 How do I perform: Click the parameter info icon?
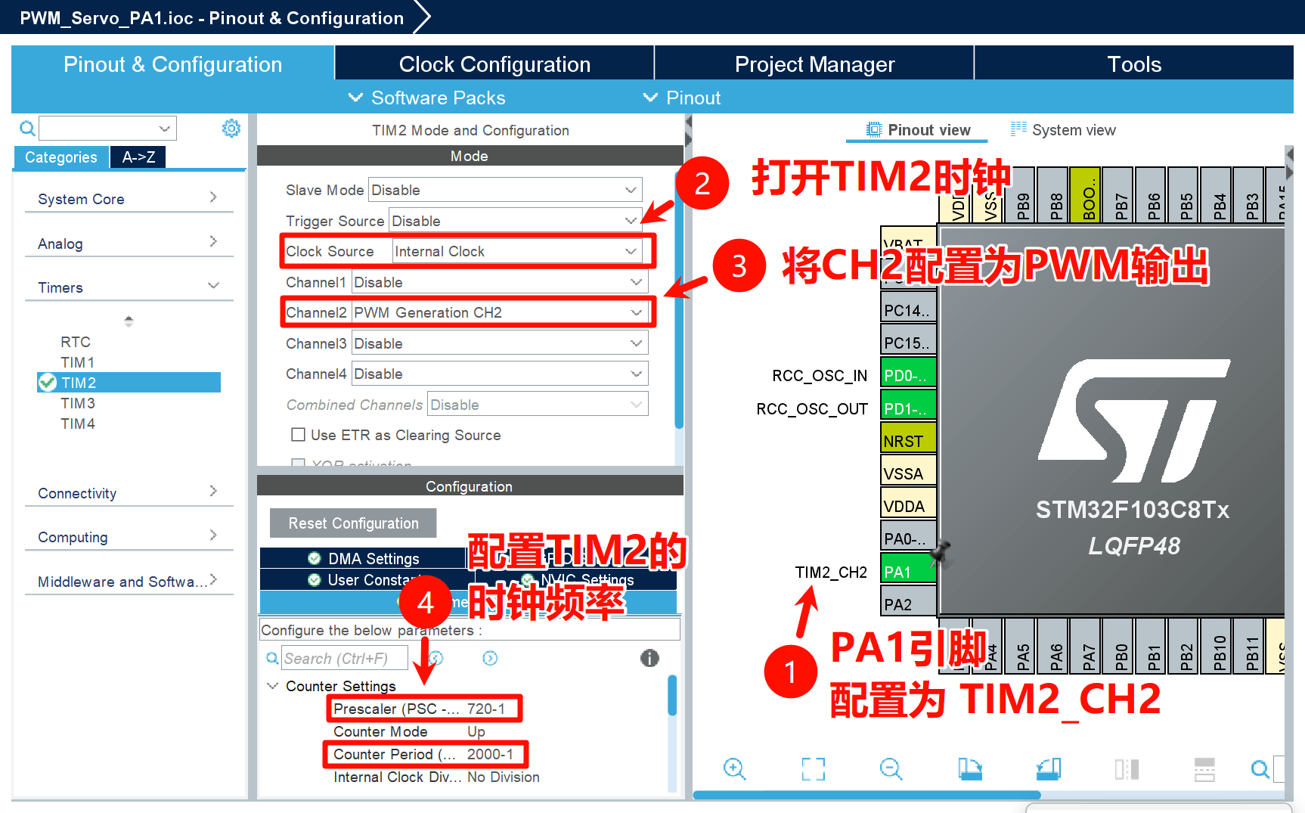pos(649,658)
